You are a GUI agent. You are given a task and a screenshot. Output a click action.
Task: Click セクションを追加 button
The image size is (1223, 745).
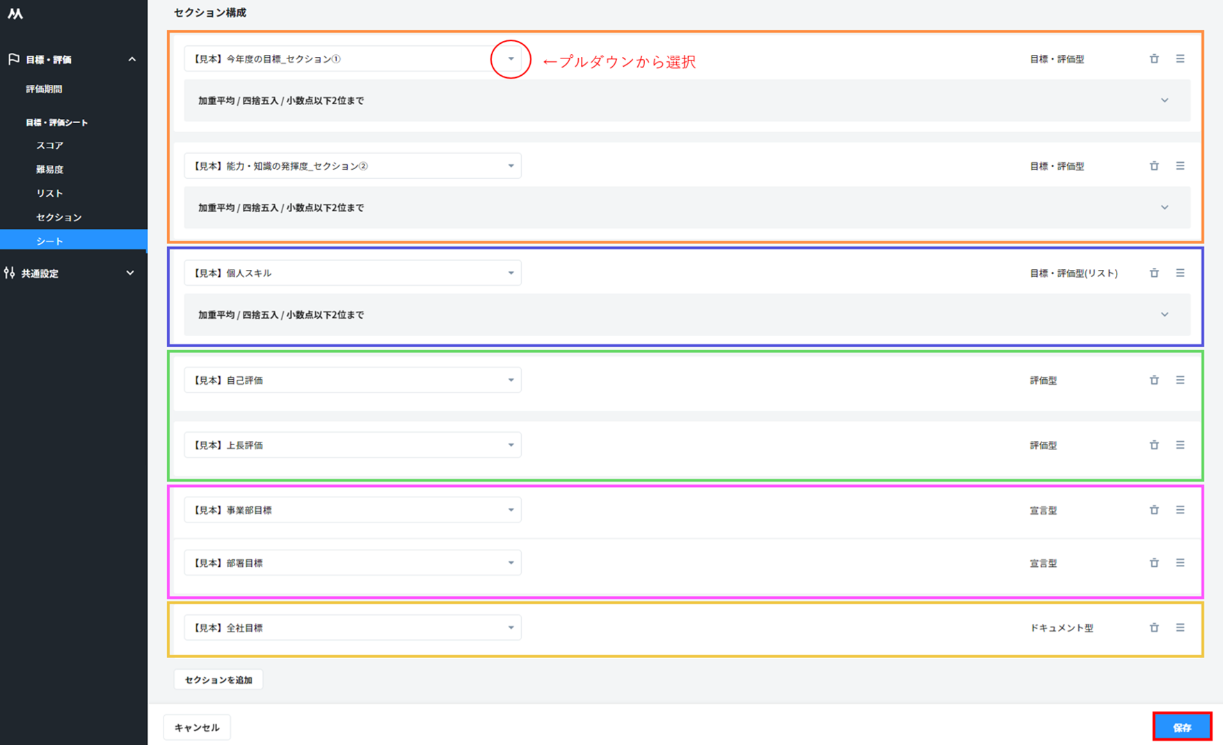click(x=218, y=680)
